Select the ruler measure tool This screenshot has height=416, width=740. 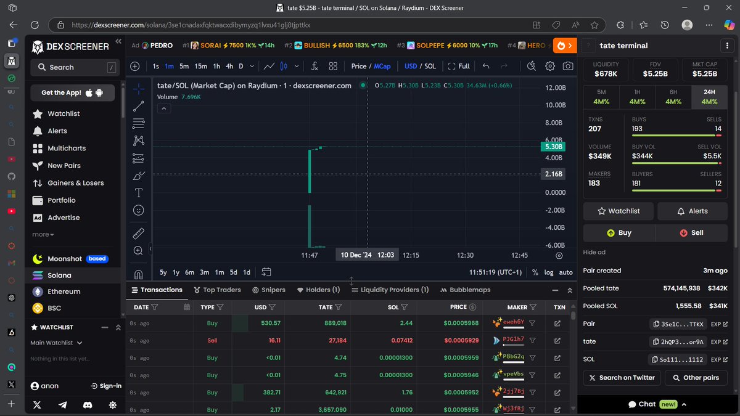click(139, 233)
